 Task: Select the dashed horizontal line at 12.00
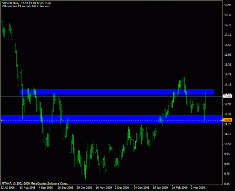(x=112, y=120)
